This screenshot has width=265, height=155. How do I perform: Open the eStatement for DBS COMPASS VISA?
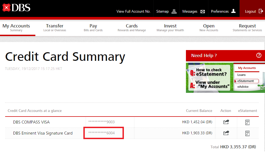(x=247, y=122)
